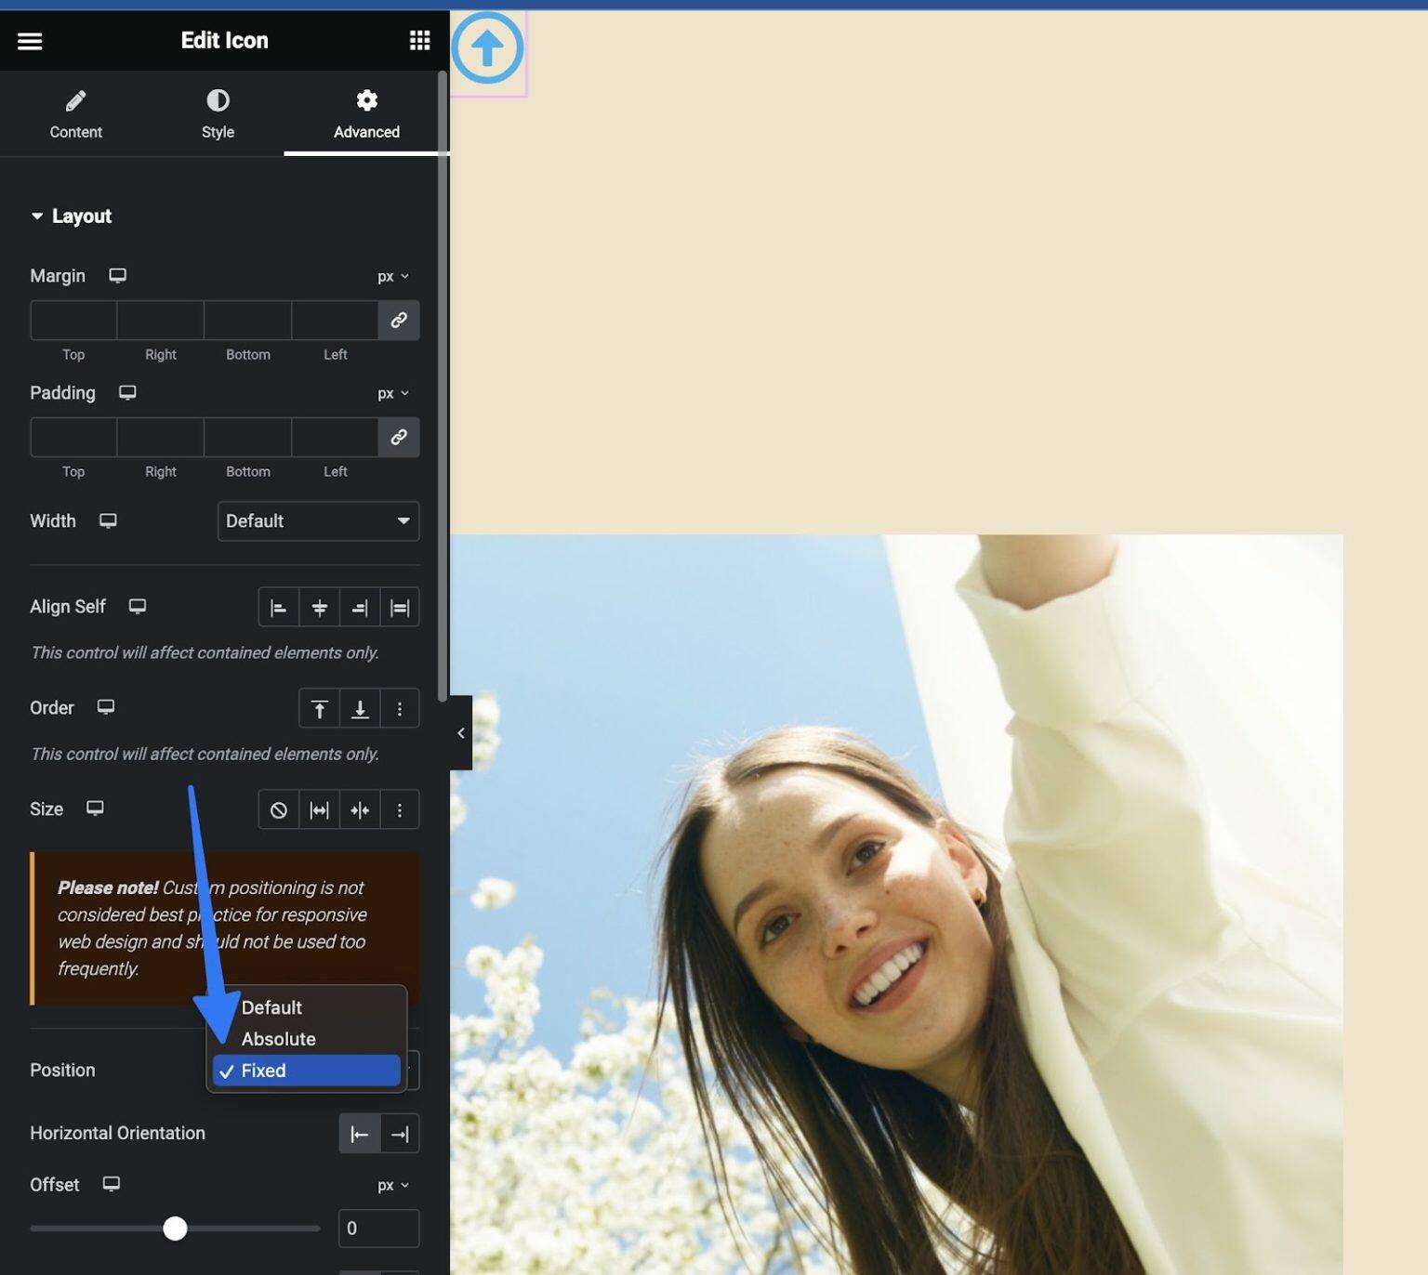Link Margin values with the chain icon
Image resolution: width=1428 pixels, height=1275 pixels.
(x=399, y=320)
